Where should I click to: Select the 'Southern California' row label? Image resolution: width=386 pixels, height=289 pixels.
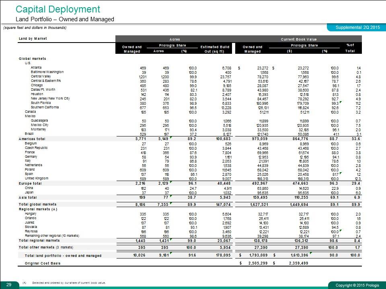tap(45, 107)
